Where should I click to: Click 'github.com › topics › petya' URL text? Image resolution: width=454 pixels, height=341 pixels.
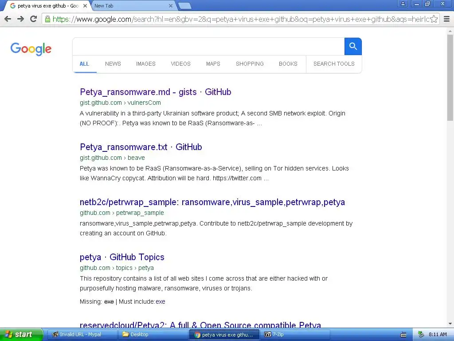click(x=117, y=268)
